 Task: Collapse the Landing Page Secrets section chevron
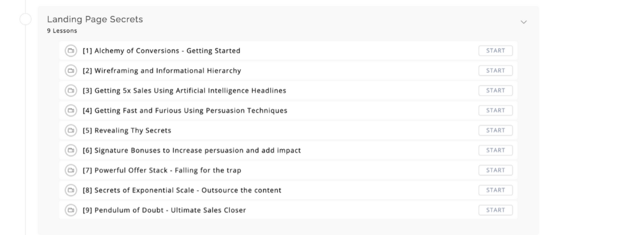pyautogui.click(x=523, y=22)
